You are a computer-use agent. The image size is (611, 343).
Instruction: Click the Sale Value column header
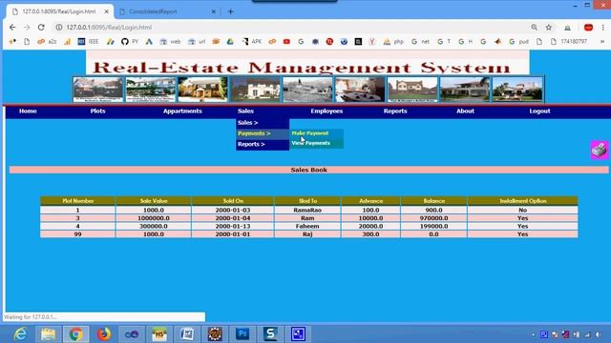(x=154, y=201)
